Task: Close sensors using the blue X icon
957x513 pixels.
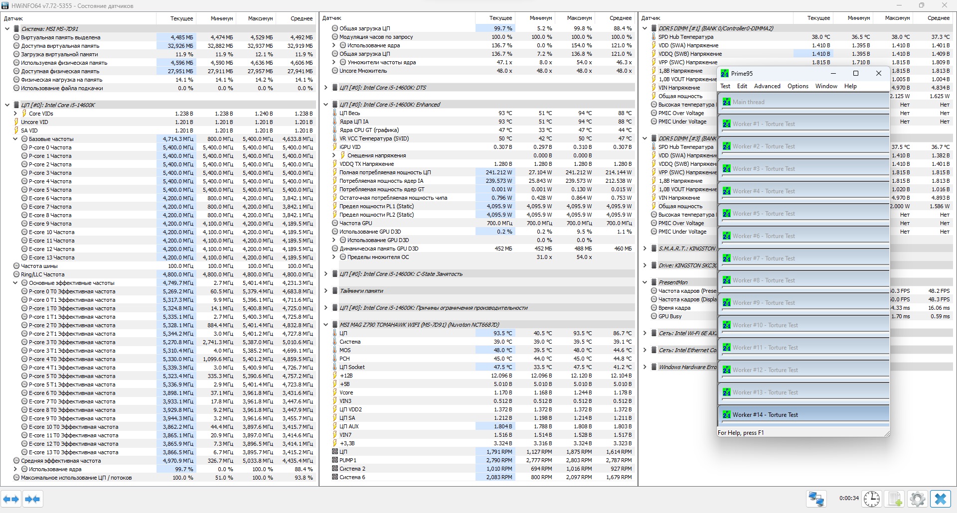Action: tap(941, 499)
